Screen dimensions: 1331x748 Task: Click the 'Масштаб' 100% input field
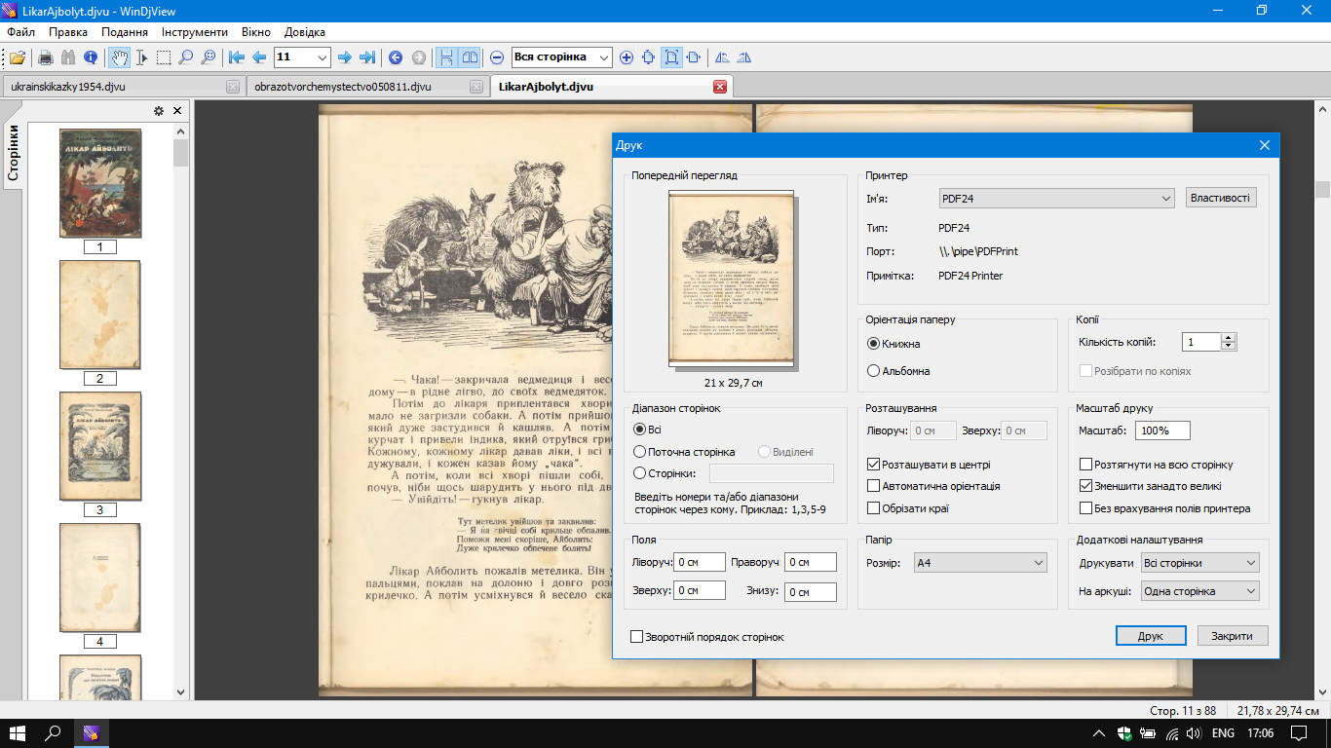1162,430
